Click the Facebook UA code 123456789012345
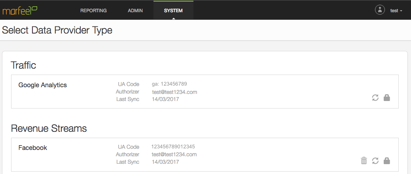Screen dimensions: 411x174 pos(173,146)
